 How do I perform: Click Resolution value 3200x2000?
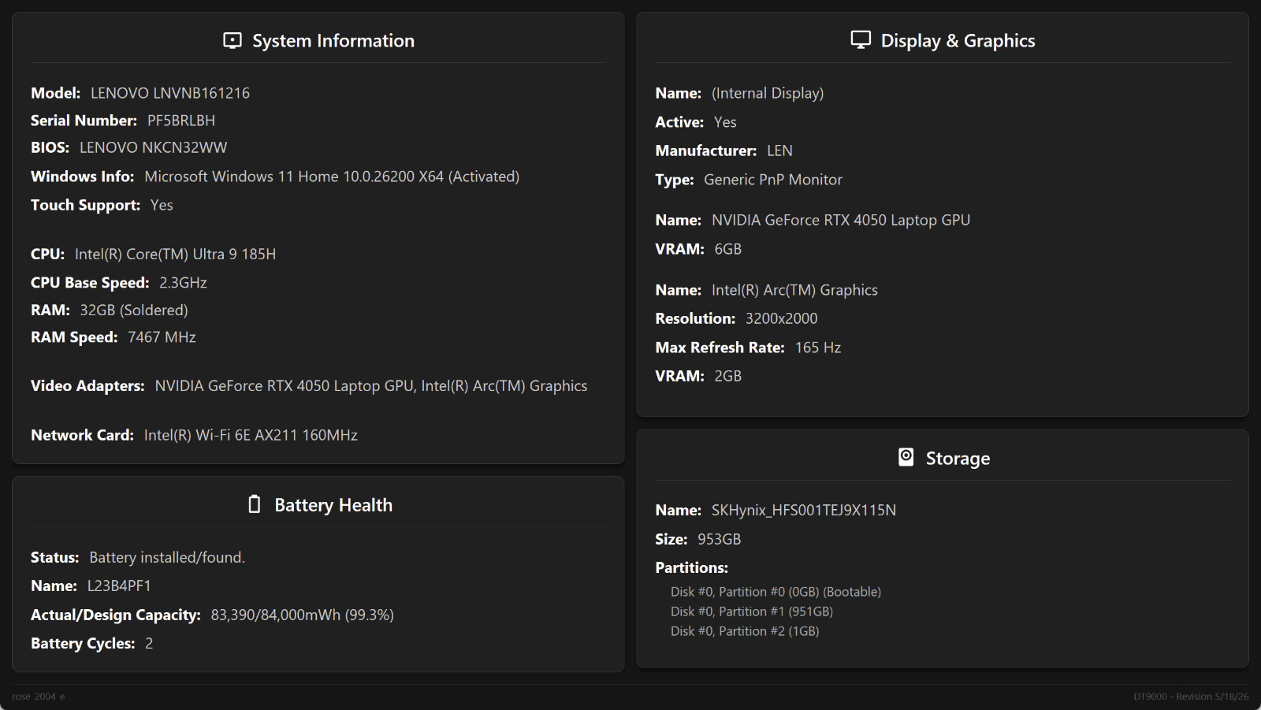782,319
